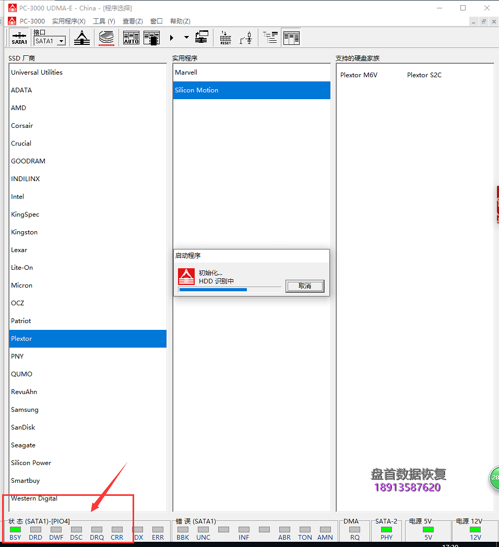Open the 帮助(Z) menu
The height and width of the screenshot is (547, 499).
coord(180,21)
